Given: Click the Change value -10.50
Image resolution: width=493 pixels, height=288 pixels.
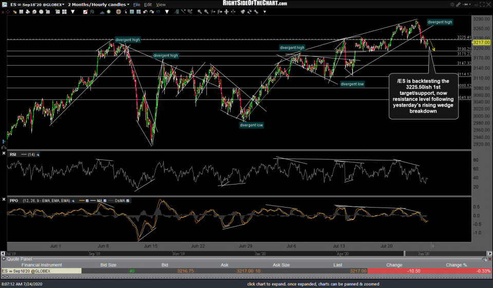Looking at the screenshot, I should 414,271.
